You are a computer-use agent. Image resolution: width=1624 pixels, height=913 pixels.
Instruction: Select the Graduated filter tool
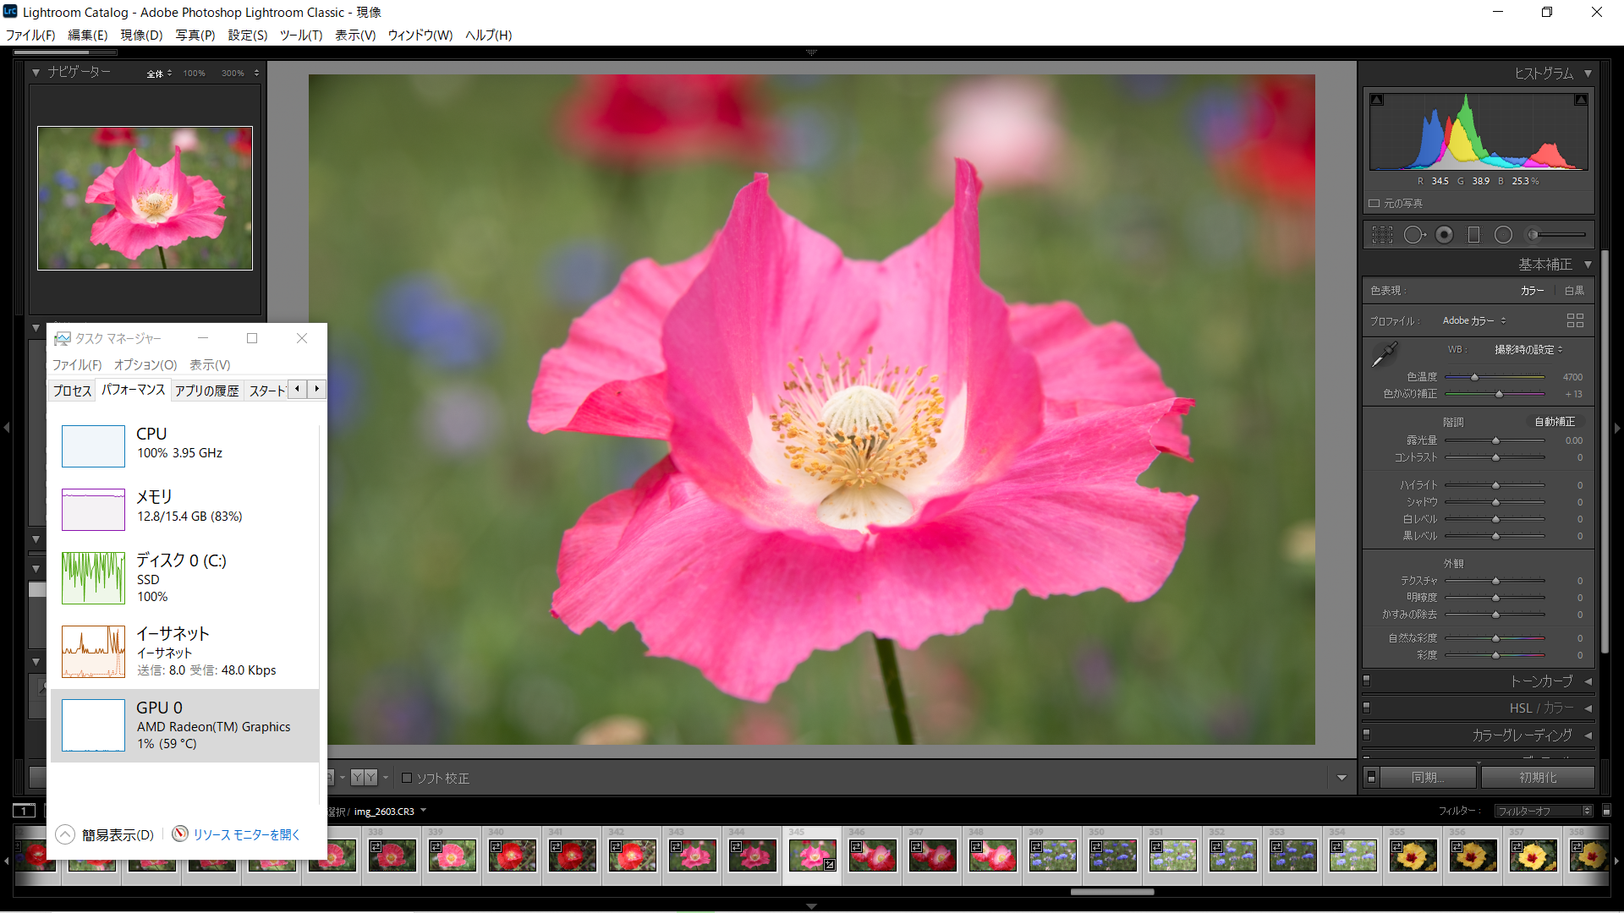coord(1473,235)
